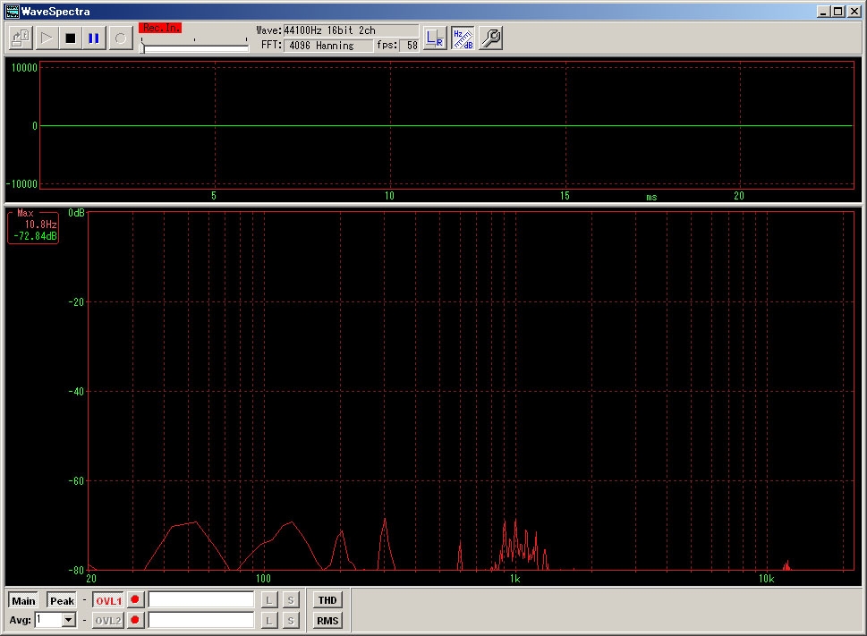Click the playback position slider

(195, 48)
